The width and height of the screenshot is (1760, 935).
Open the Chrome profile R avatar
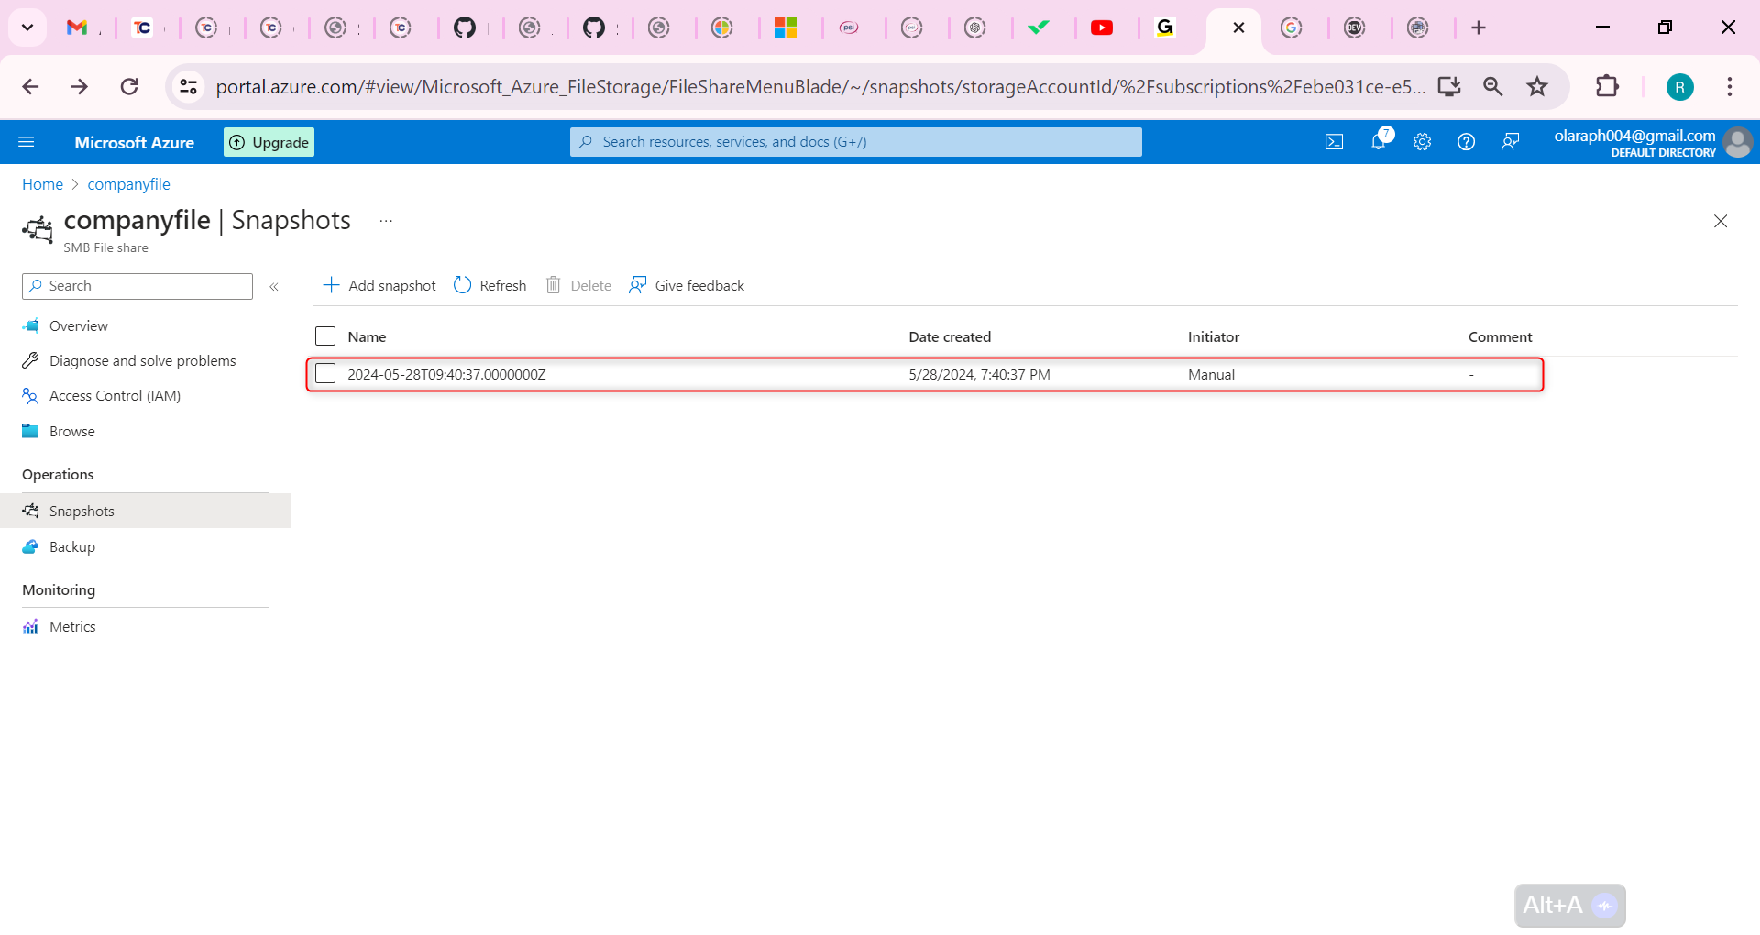point(1679,87)
